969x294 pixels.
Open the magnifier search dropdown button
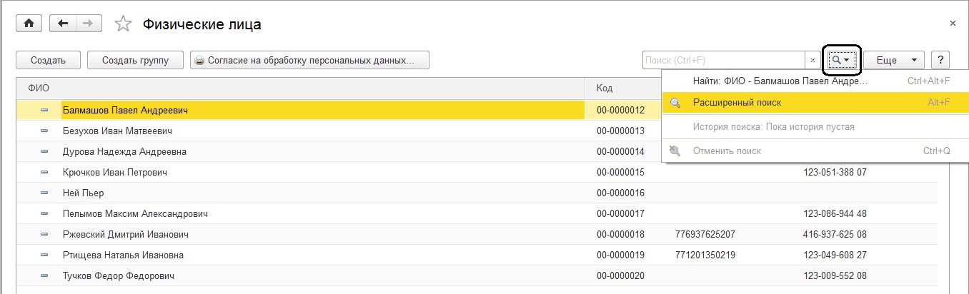point(841,61)
